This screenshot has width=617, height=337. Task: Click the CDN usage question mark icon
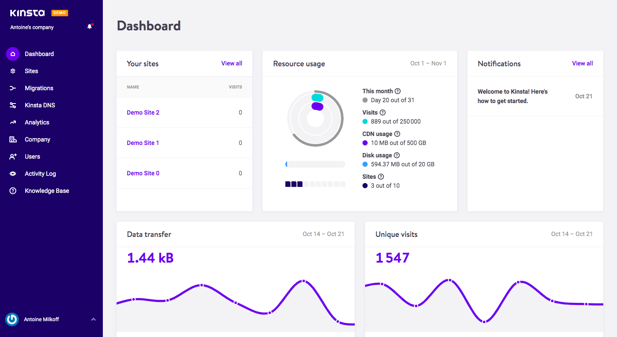coord(397,133)
